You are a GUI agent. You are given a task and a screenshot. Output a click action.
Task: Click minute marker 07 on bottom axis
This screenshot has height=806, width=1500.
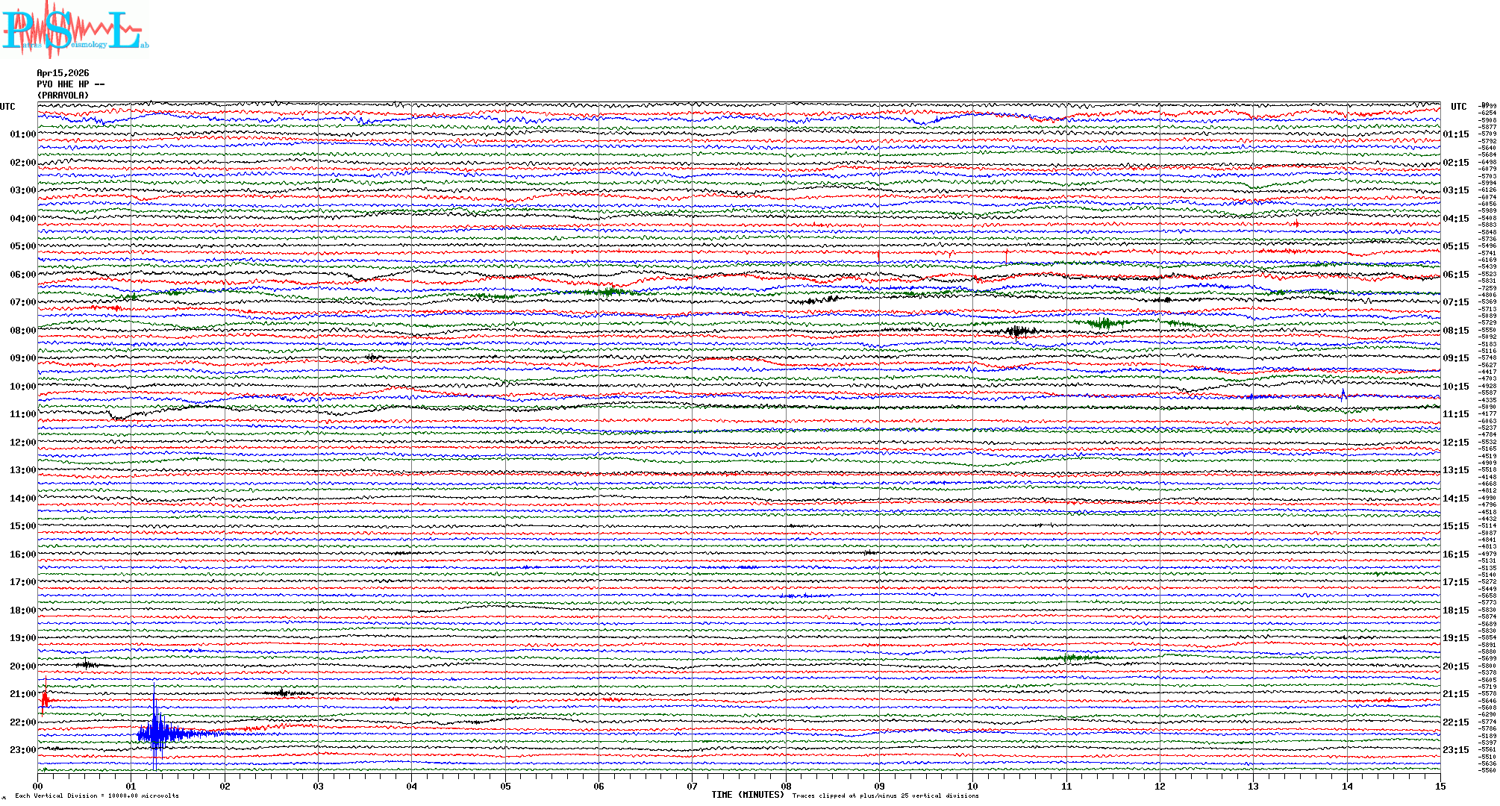coord(693,786)
